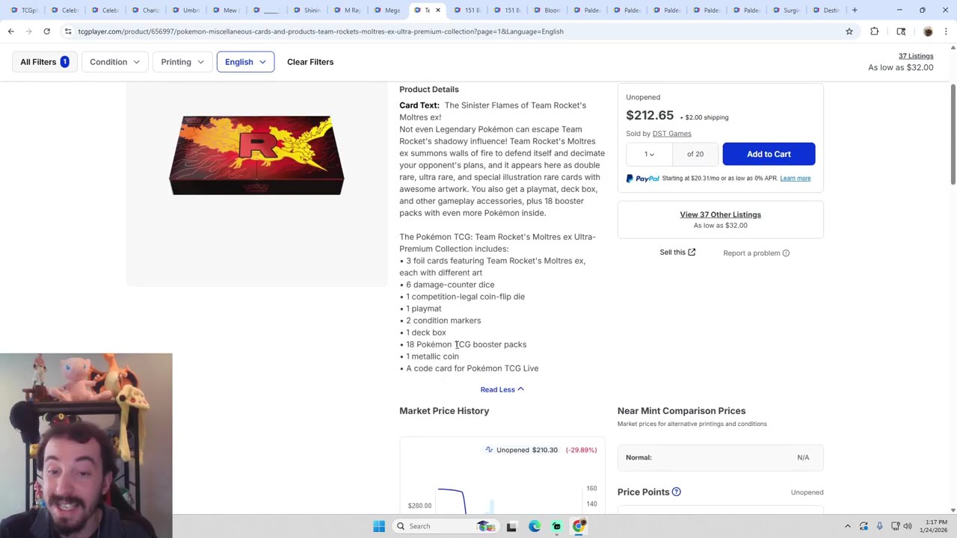Switch to the Surging tab

click(x=786, y=10)
